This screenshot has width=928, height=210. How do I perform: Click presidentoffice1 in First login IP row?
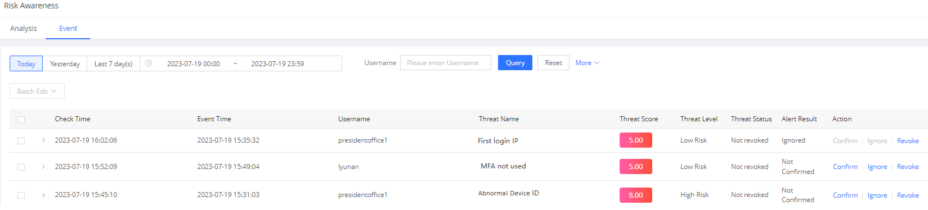coord(363,140)
